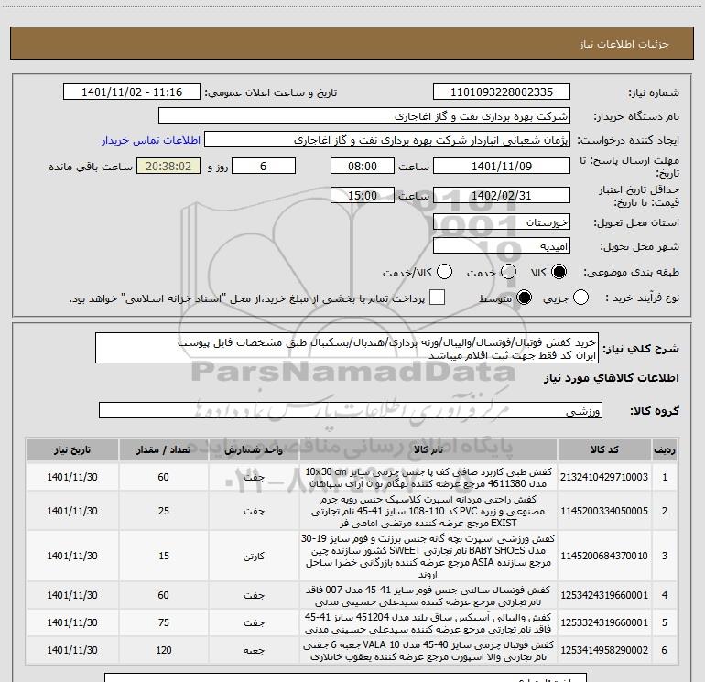Viewport: 705px width, 682px height.
Task: Click the جزئیات اطلاعات نیاز header title
Action: (x=624, y=44)
